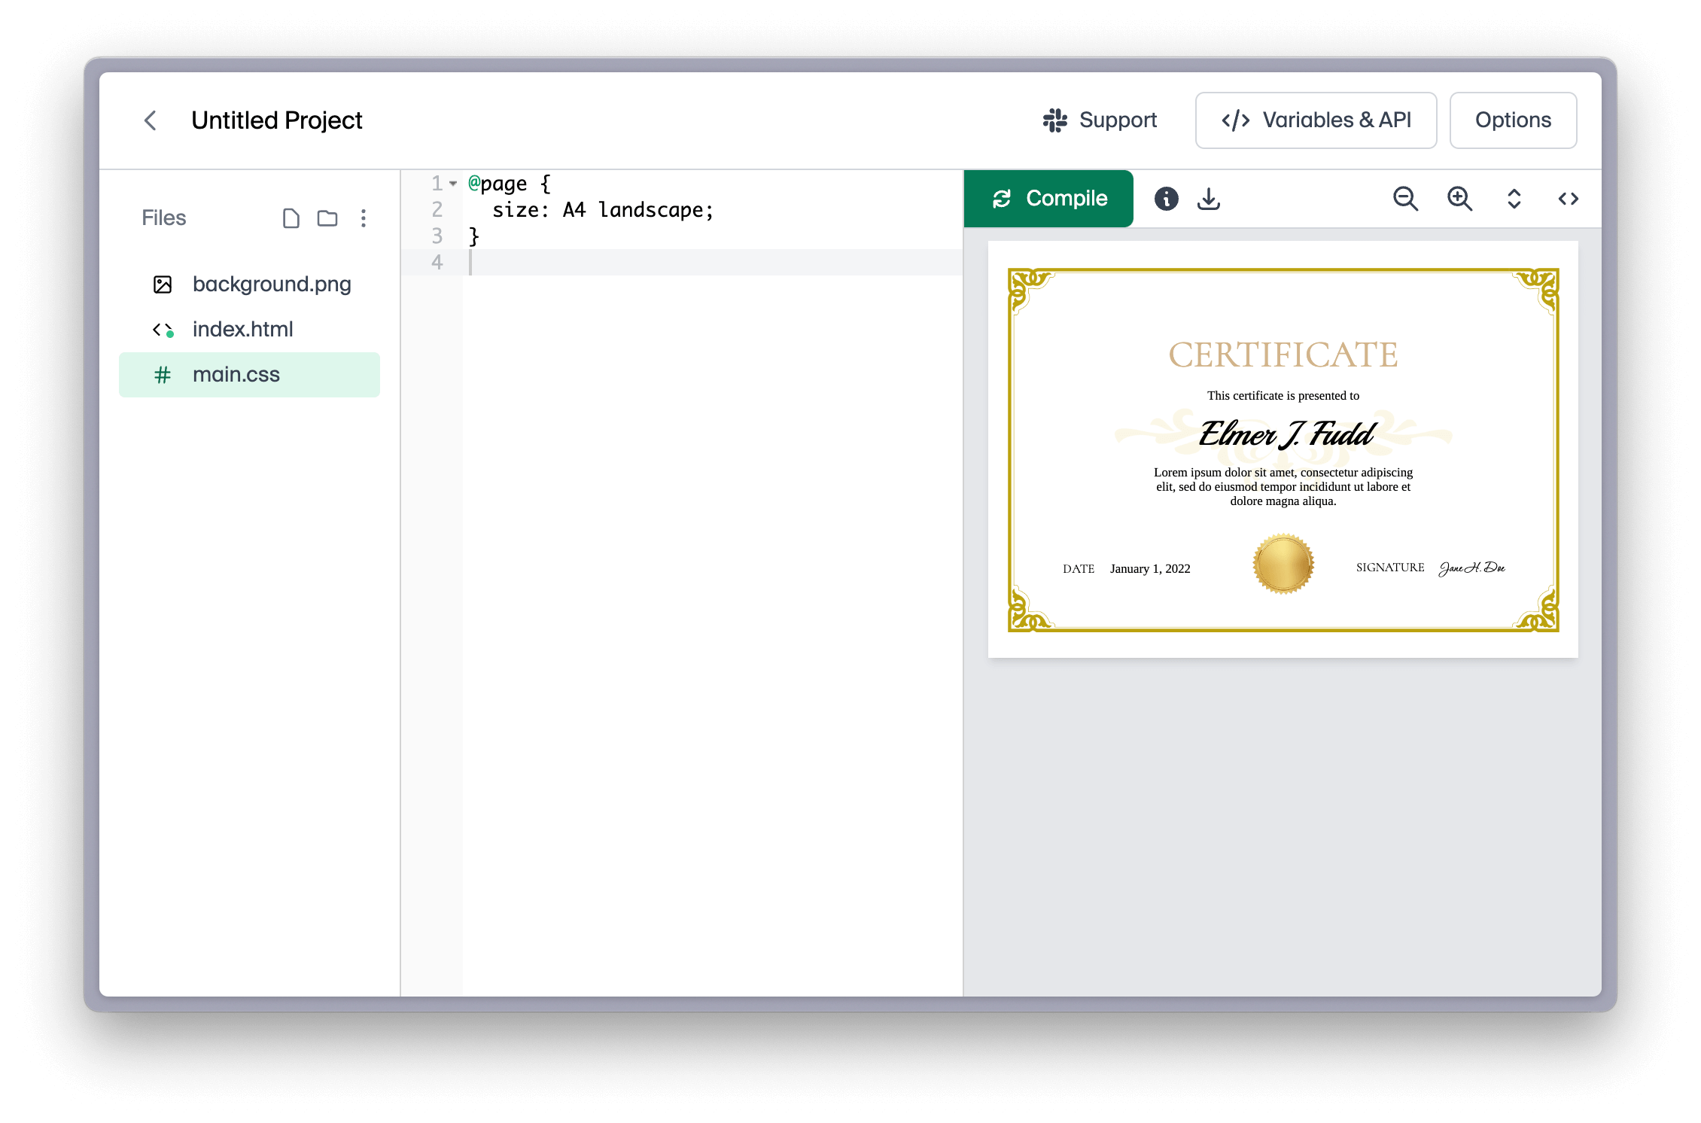The image size is (1701, 1123).
Task: Navigate back using the back arrow
Action: [149, 120]
